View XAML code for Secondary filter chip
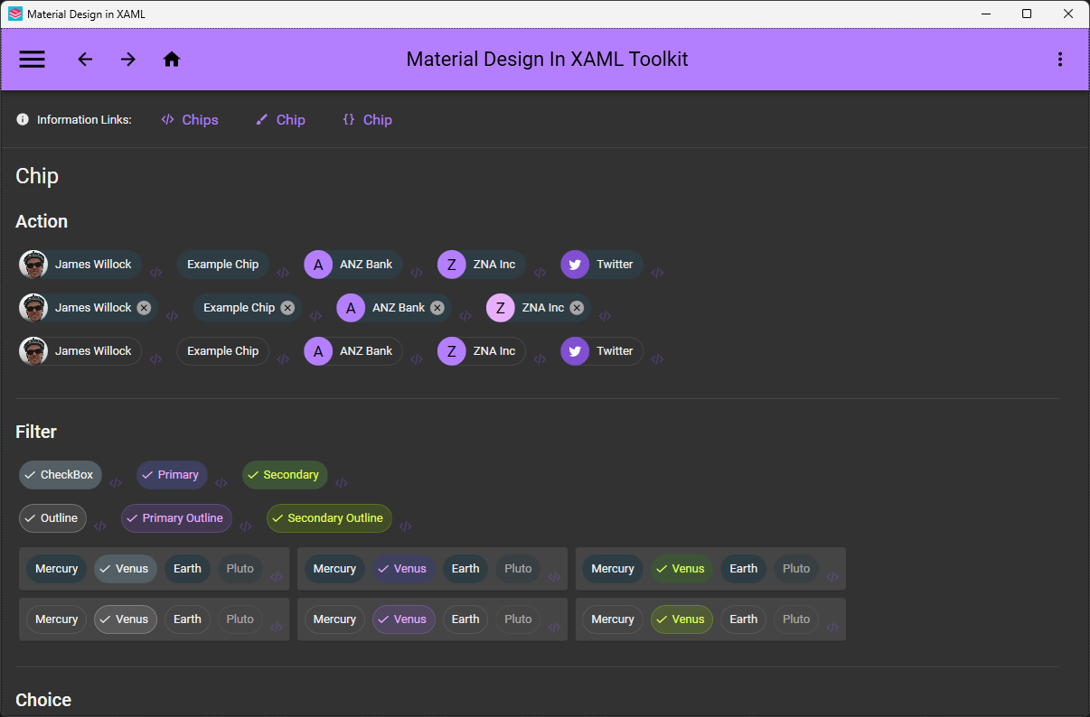The image size is (1090, 717). [x=341, y=483]
